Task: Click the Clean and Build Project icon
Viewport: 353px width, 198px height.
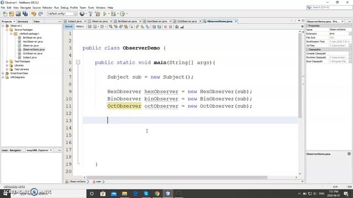Action: tap(98, 14)
